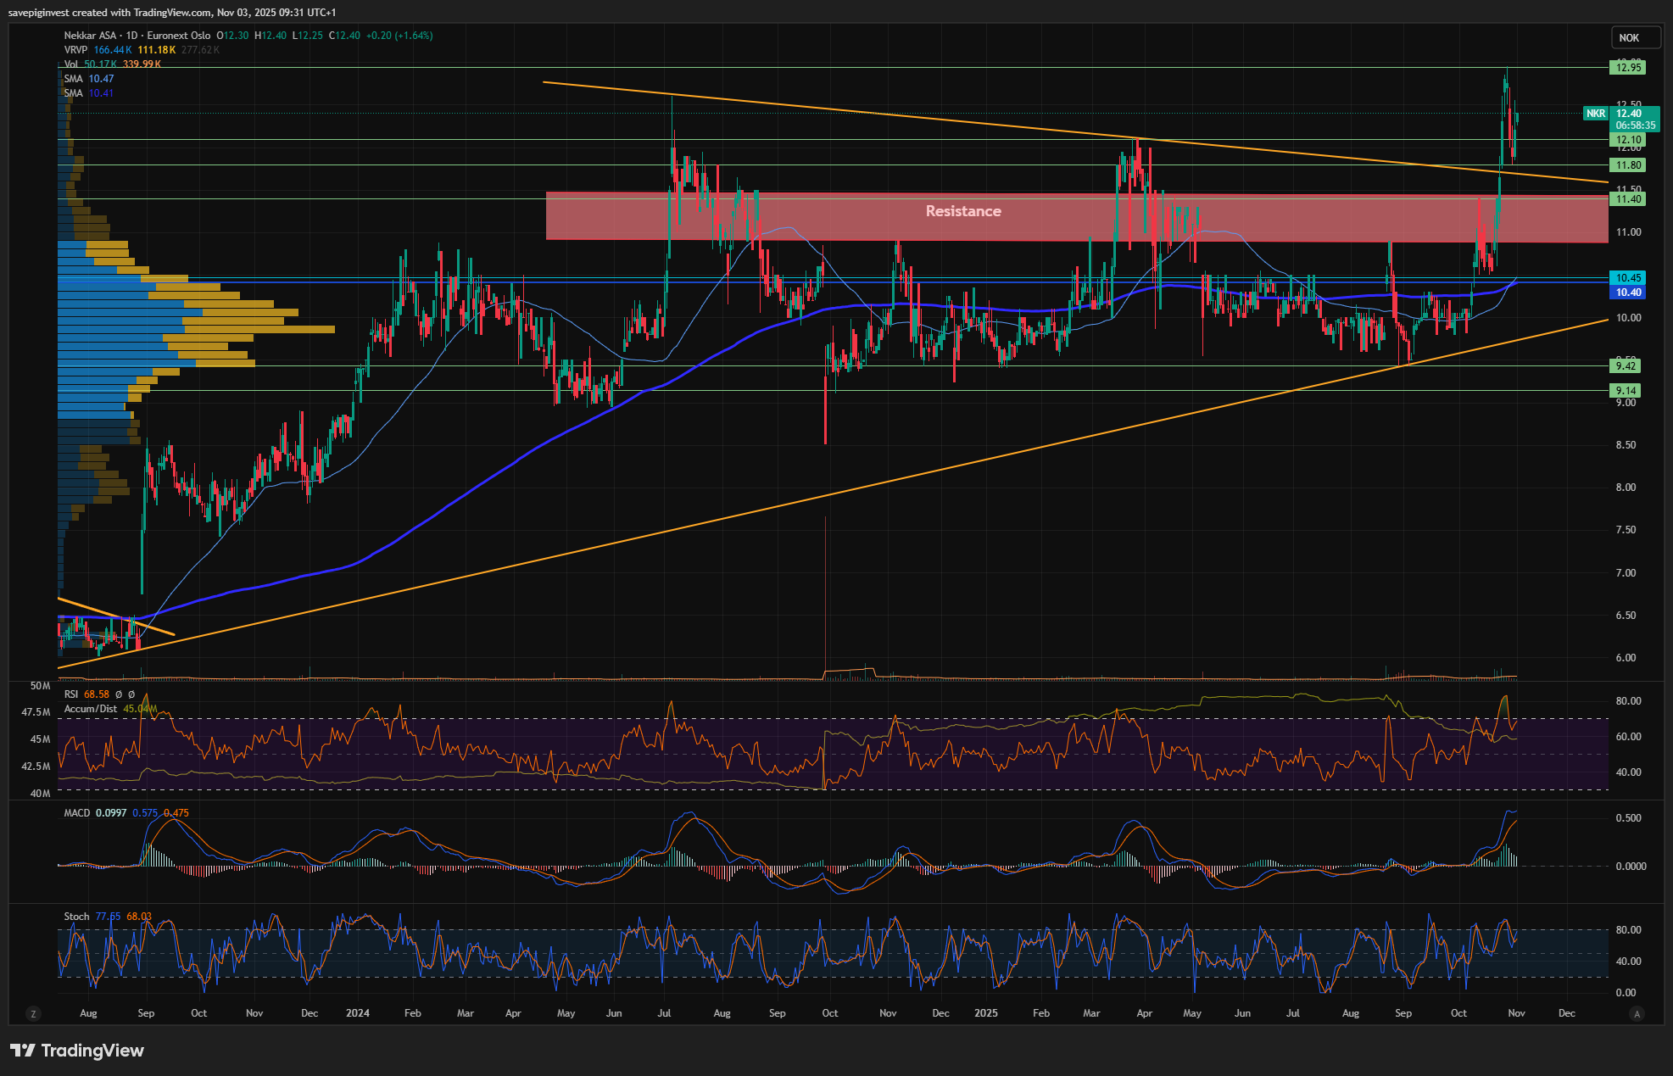Click the 12.95 price level label
The width and height of the screenshot is (1673, 1076).
point(1628,68)
